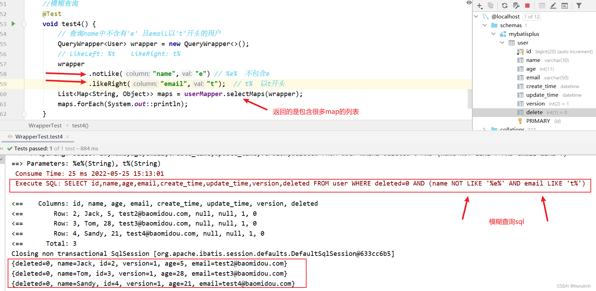Fold the test4 method at its signature

(x=24, y=24)
